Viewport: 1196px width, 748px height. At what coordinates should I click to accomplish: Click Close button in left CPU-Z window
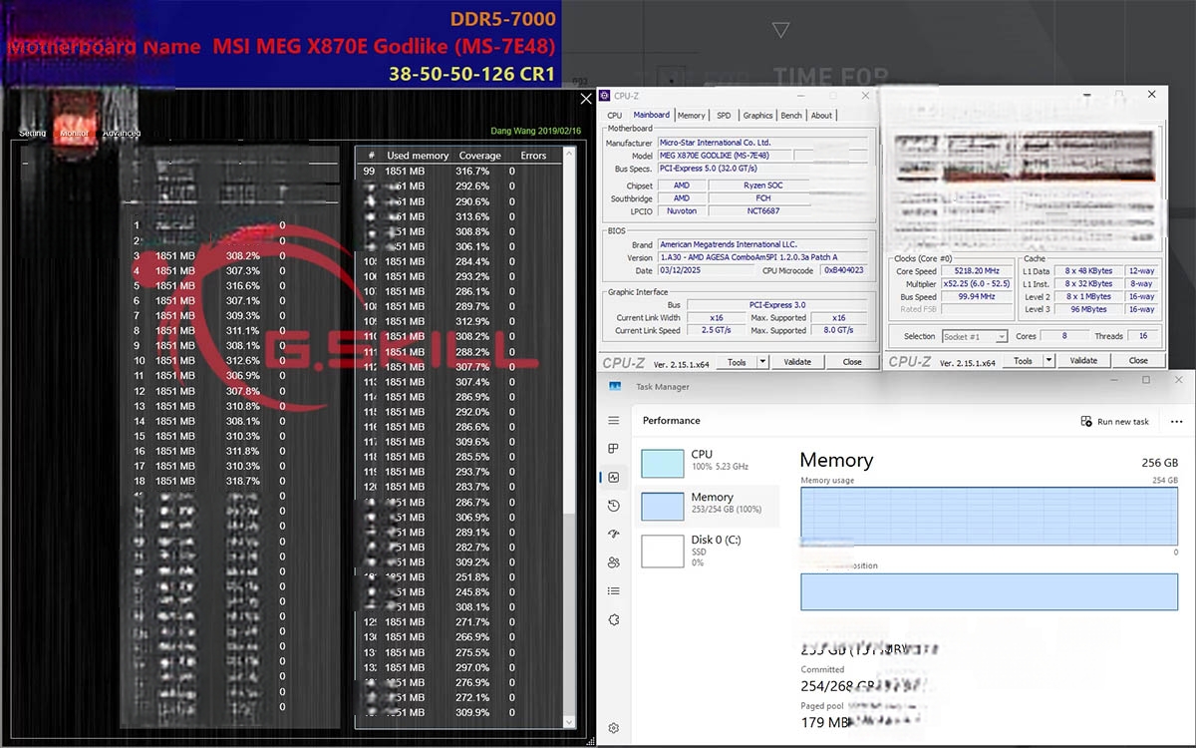(852, 362)
